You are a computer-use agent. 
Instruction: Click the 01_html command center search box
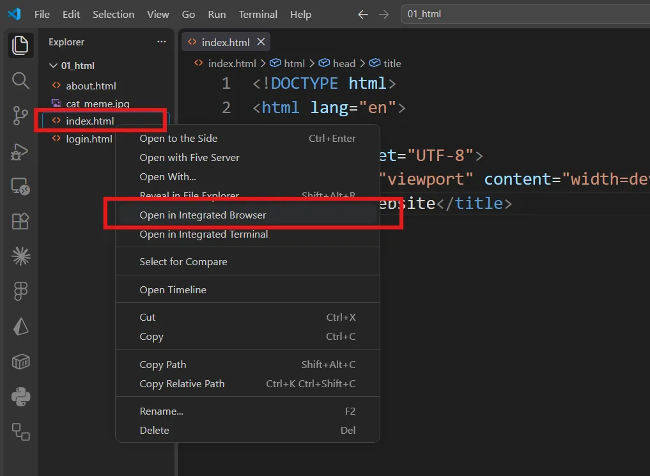tap(525, 14)
